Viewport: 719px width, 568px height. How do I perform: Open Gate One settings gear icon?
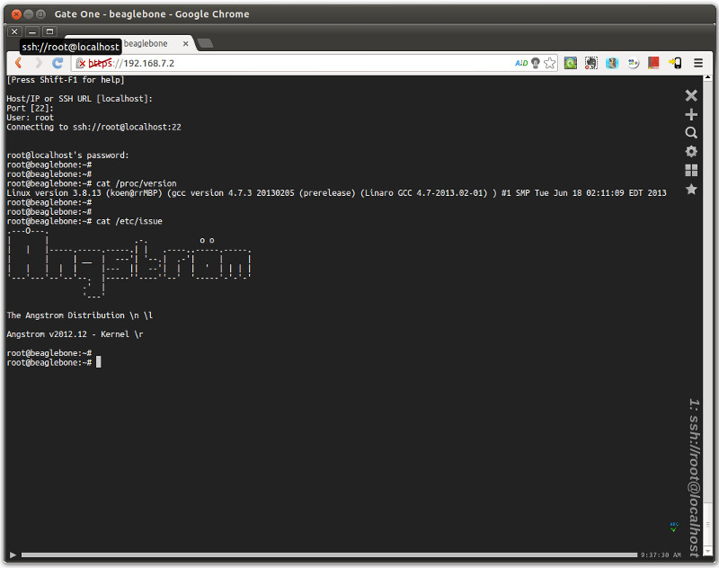[x=691, y=151]
